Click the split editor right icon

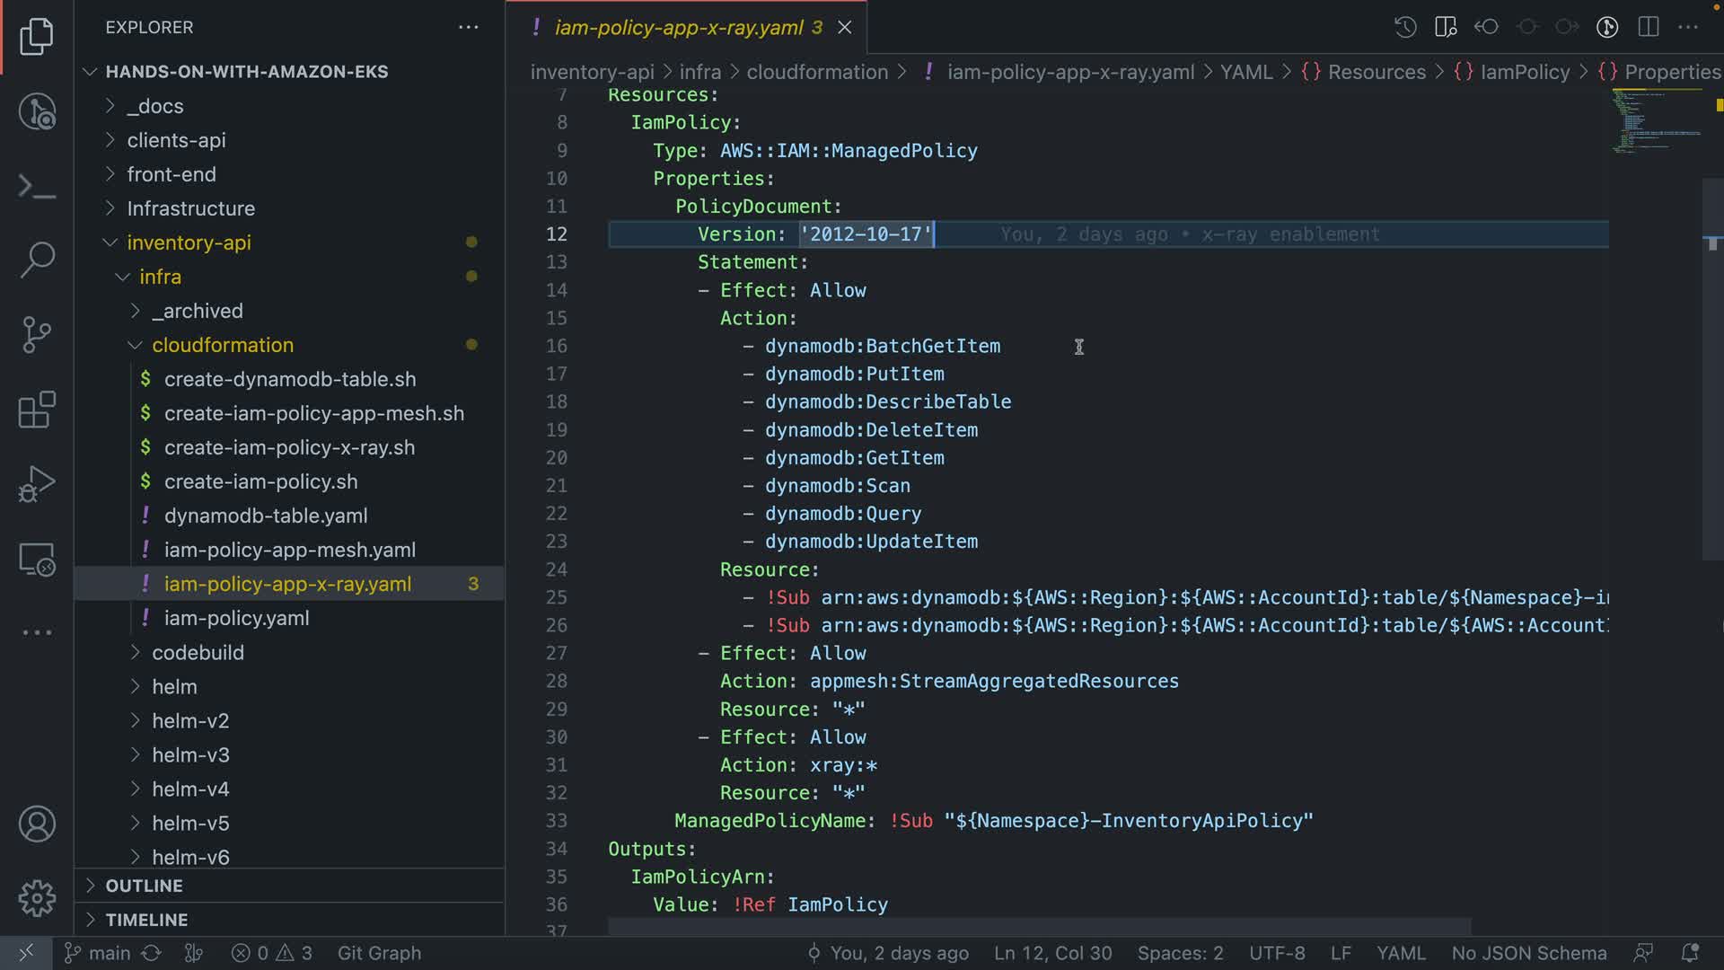coord(1649,27)
